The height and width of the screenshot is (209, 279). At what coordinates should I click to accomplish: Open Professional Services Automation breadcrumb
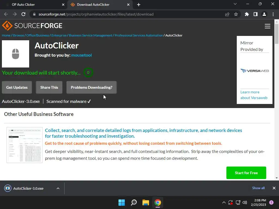pos(139,35)
